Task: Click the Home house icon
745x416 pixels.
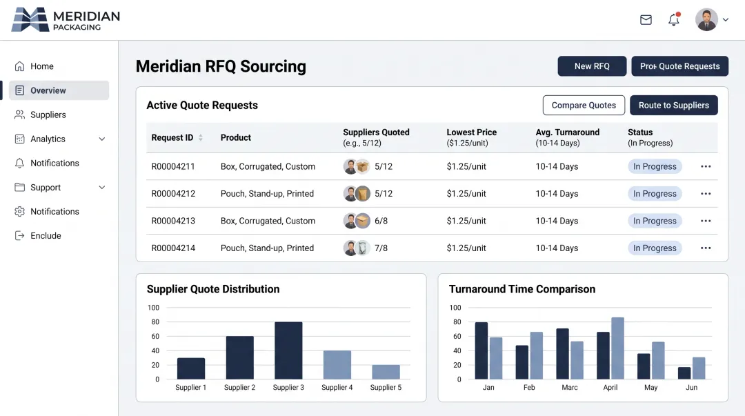Action: pos(19,66)
